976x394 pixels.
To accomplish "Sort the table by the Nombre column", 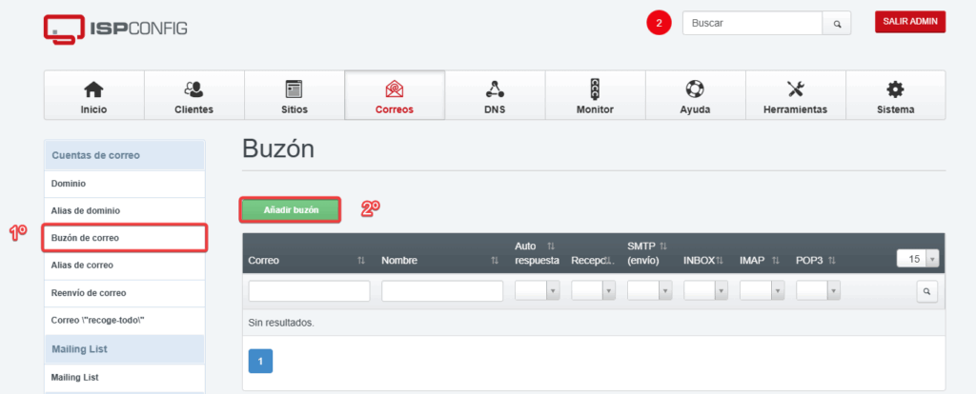I will click(x=495, y=261).
